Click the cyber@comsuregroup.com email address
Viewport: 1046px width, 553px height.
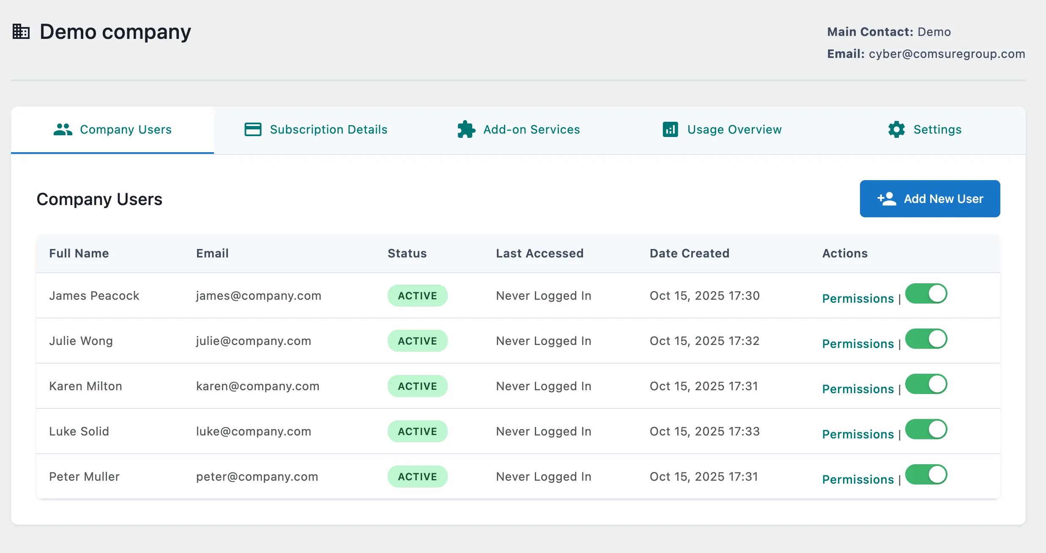point(946,54)
